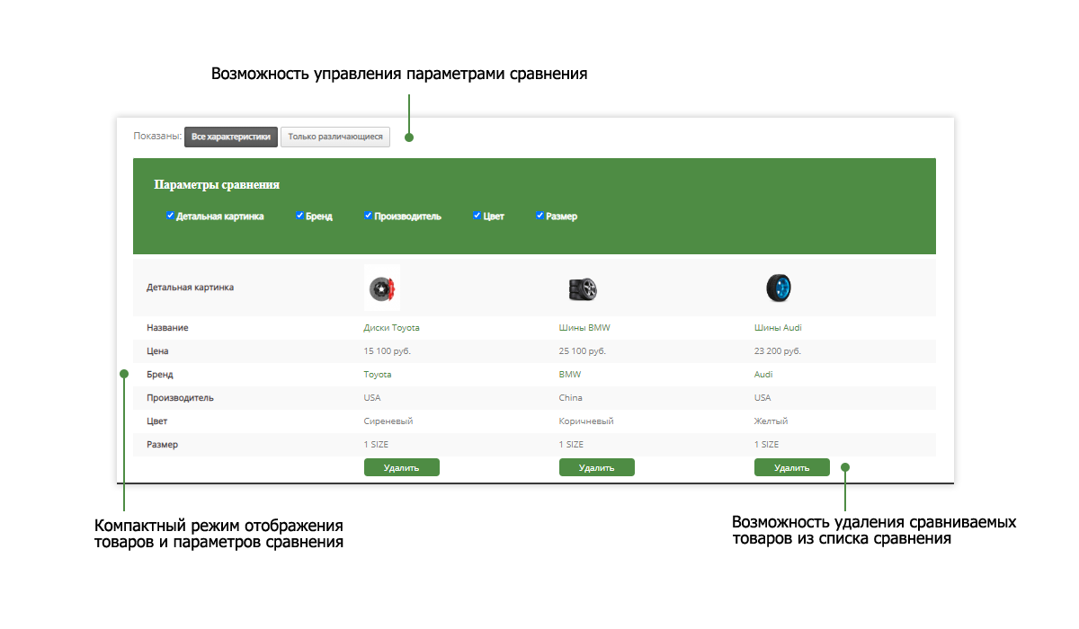
Task: Click the 'Бренд' row label in table
Action: pos(160,375)
